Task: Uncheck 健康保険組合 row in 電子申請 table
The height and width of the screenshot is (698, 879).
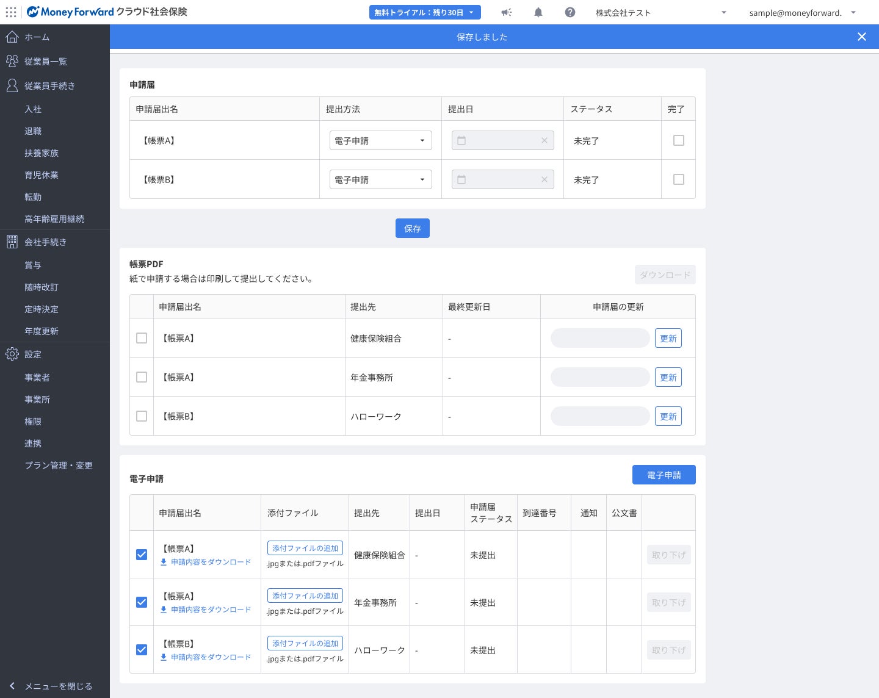Action: point(142,555)
